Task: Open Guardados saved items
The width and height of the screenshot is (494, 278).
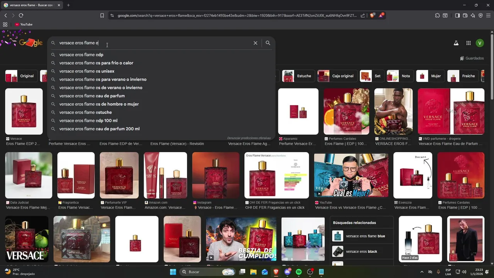Action: pos(472,58)
